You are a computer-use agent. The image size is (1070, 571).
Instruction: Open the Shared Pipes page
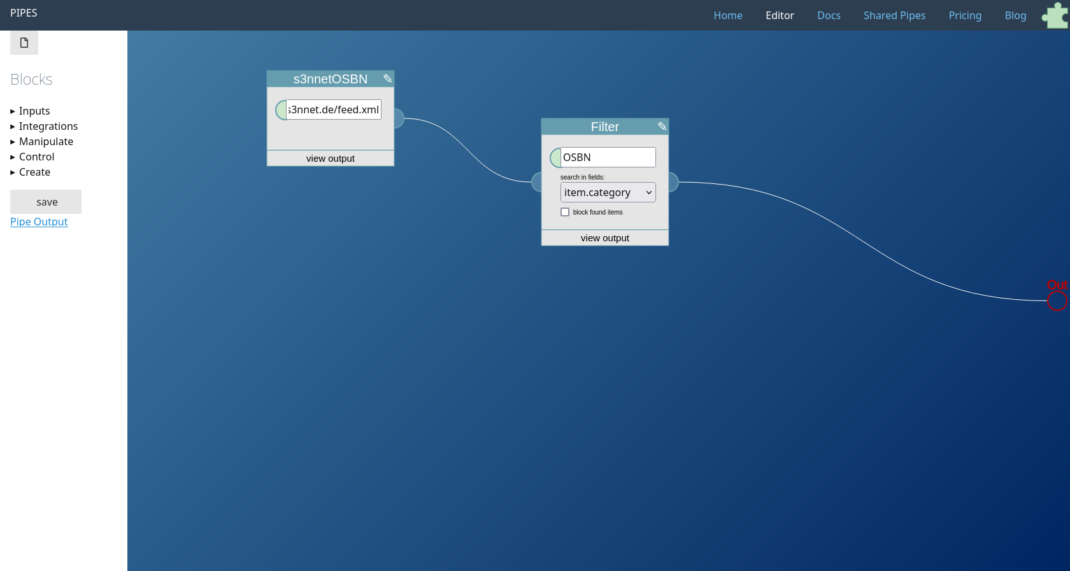click(894, 15)
